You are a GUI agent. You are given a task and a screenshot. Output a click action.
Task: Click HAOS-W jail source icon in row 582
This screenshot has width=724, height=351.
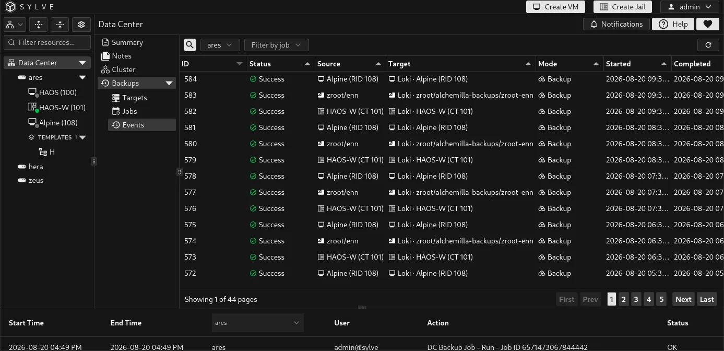[x=321, y=111]
